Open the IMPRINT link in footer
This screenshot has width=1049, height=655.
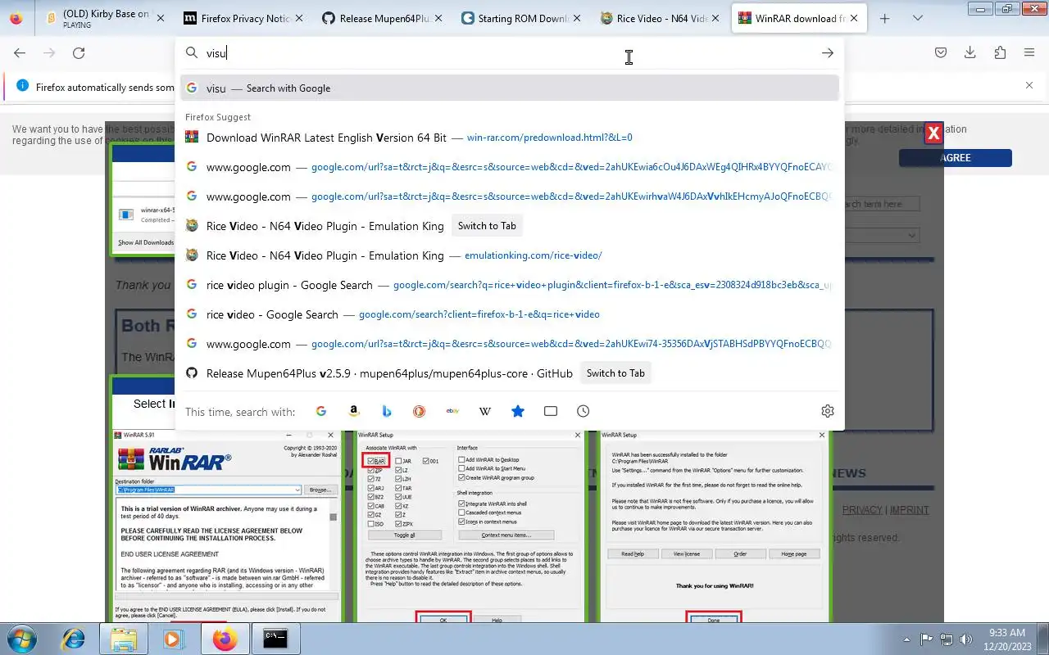coord(910,509)
